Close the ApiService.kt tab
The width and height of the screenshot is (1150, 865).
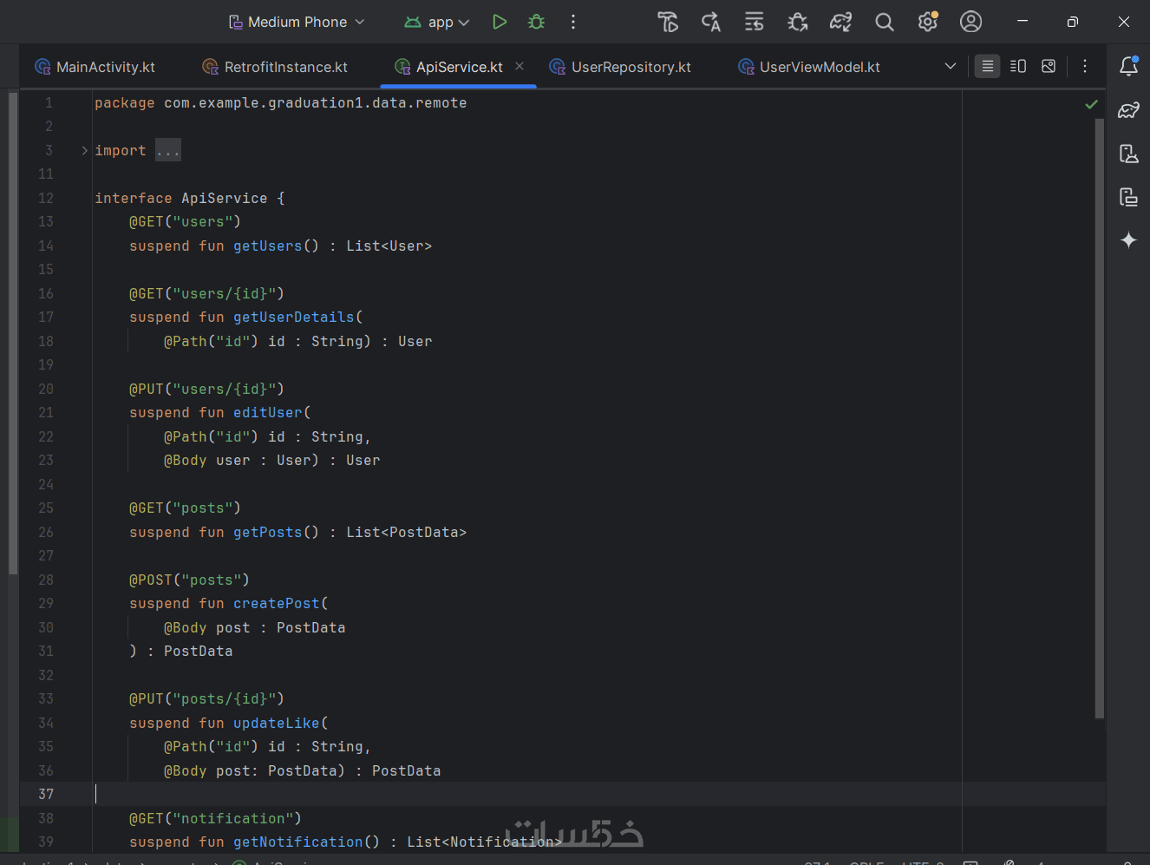coord(519,66)
